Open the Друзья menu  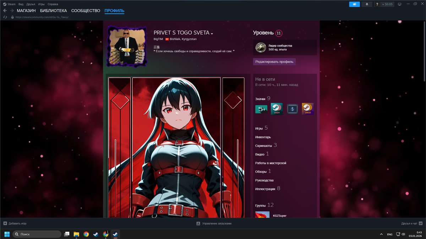click(x=31, y=4)
